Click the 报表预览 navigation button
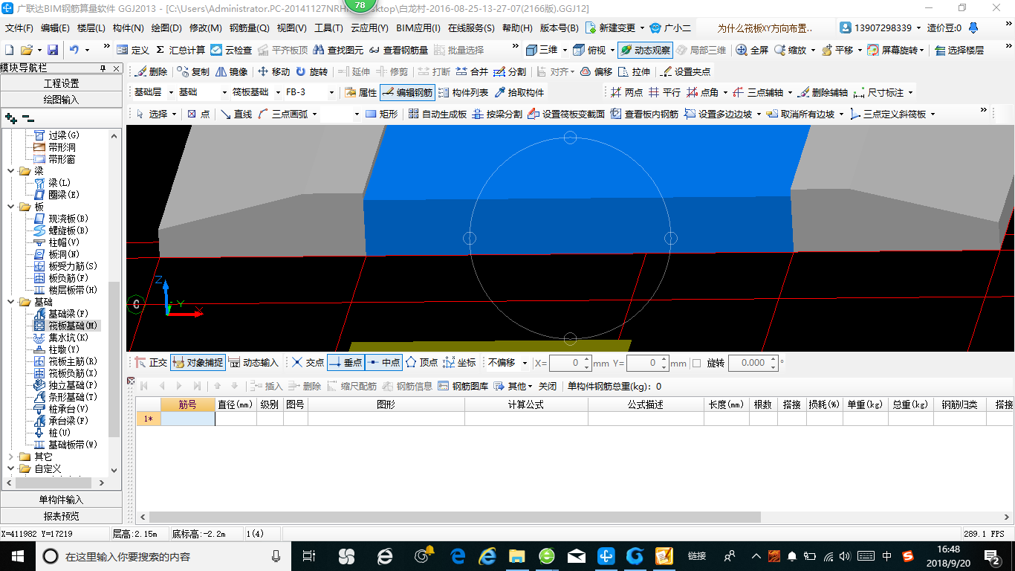1015x571 pixels. pos(61,515)
